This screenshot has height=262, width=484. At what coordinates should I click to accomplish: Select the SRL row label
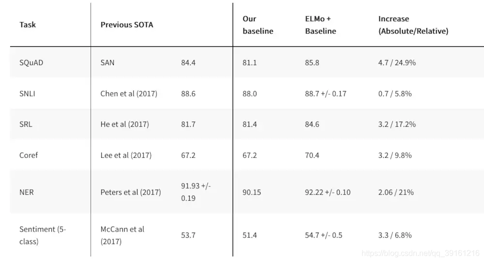click(x=26, y=124)
